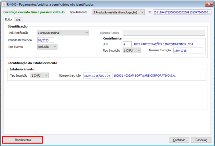
Task: Click the Estabelecimento Número Inscrição field
Action: pyautogui.click(x=98, y=76)
